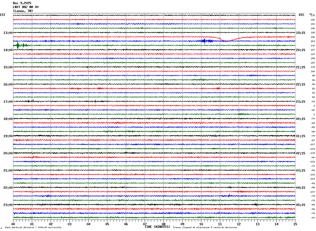Click the 20:15 UTC time label

(x=301, y=50)
